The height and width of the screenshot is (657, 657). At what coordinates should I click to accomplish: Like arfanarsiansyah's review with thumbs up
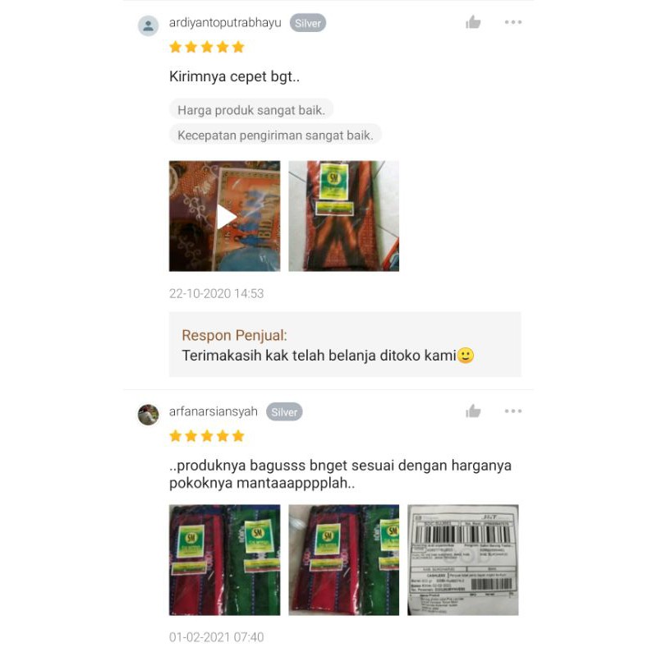pyautogui.click(x=473, y=411)
